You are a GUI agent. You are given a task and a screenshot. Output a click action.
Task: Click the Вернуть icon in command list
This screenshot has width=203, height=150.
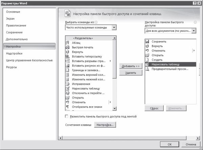[x=67, y=52]
